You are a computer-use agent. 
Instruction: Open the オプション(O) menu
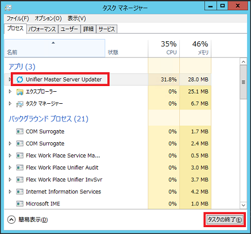[48, 18]
